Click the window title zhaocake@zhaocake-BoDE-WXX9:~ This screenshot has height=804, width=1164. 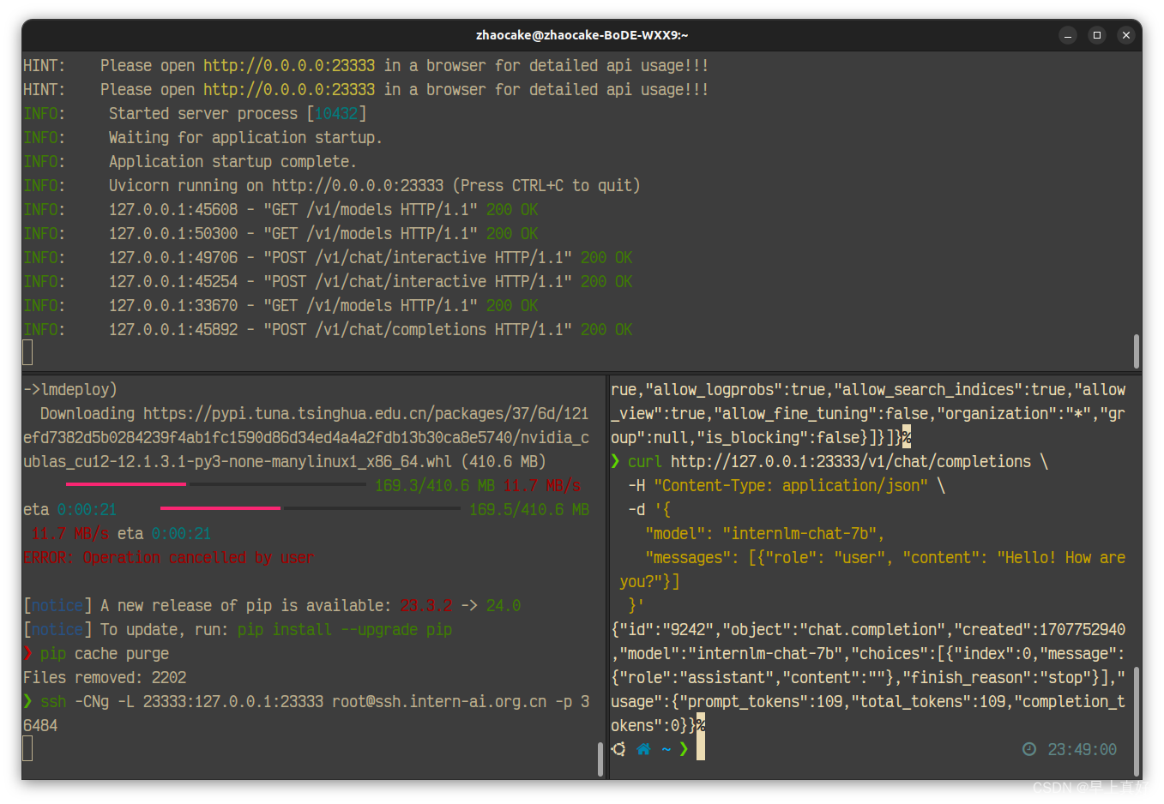(x=582, y=35)
